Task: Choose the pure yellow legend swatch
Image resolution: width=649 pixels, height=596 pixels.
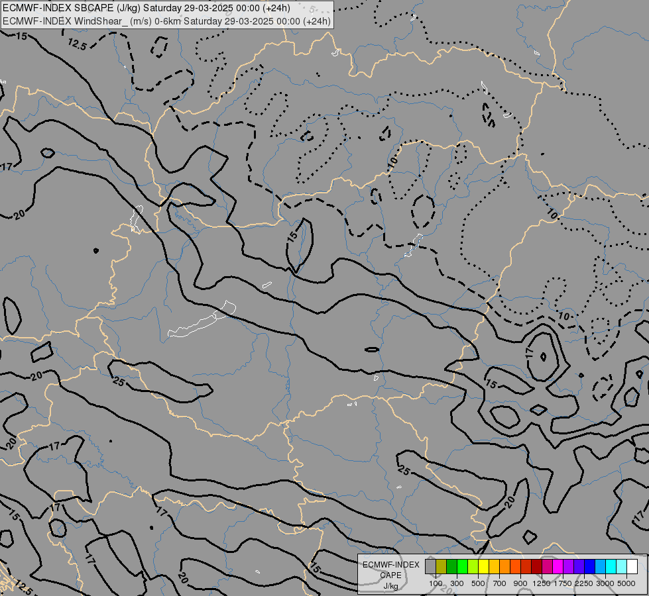Action: coord(484,566)
